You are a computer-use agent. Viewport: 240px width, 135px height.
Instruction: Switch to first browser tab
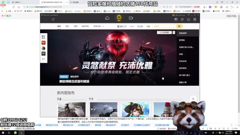pos(24,2)
